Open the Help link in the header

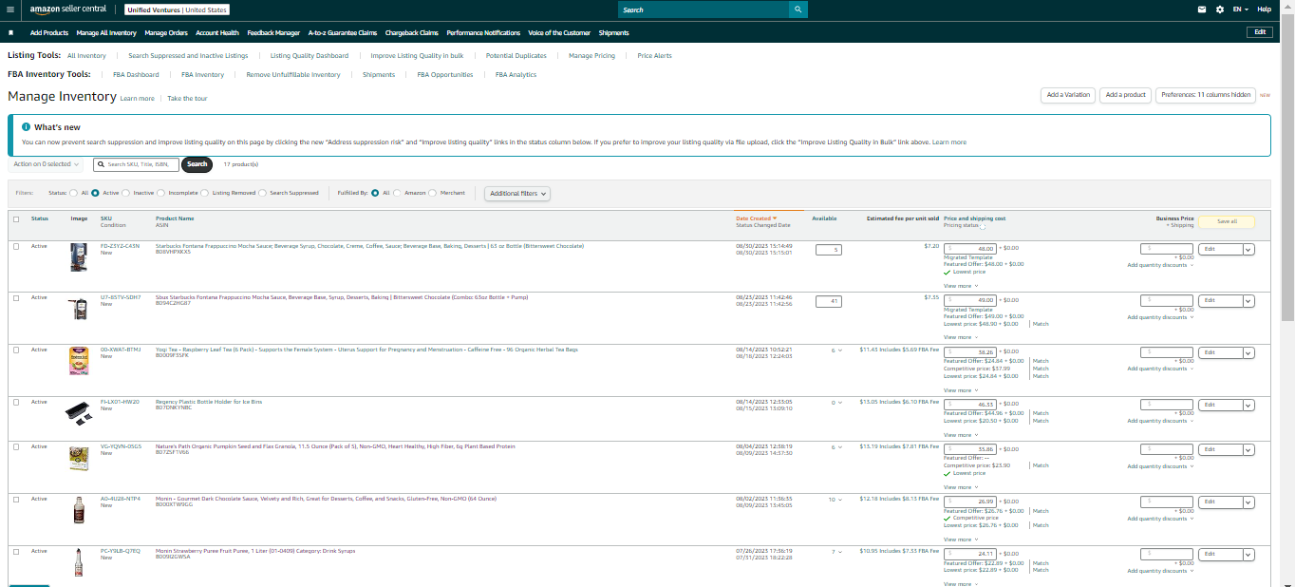pos(1264,9)
